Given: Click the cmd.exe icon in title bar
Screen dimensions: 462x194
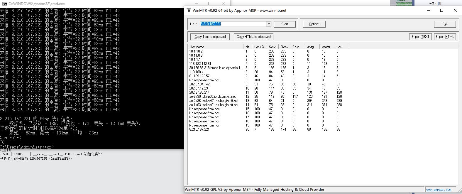Looking at the screenshot, I should pyautogui.click(x=4, y=4).
